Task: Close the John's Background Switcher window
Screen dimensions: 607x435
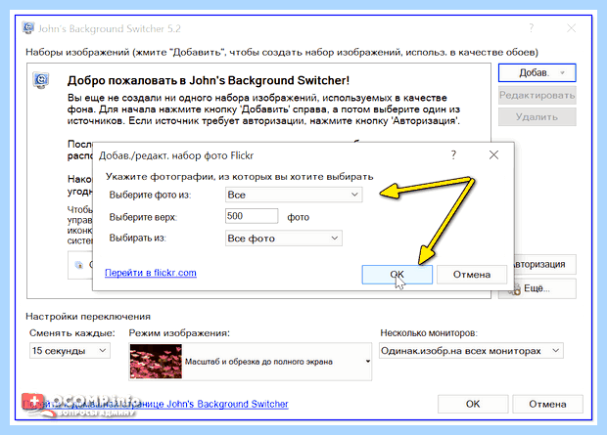Action: coord(571,27)
